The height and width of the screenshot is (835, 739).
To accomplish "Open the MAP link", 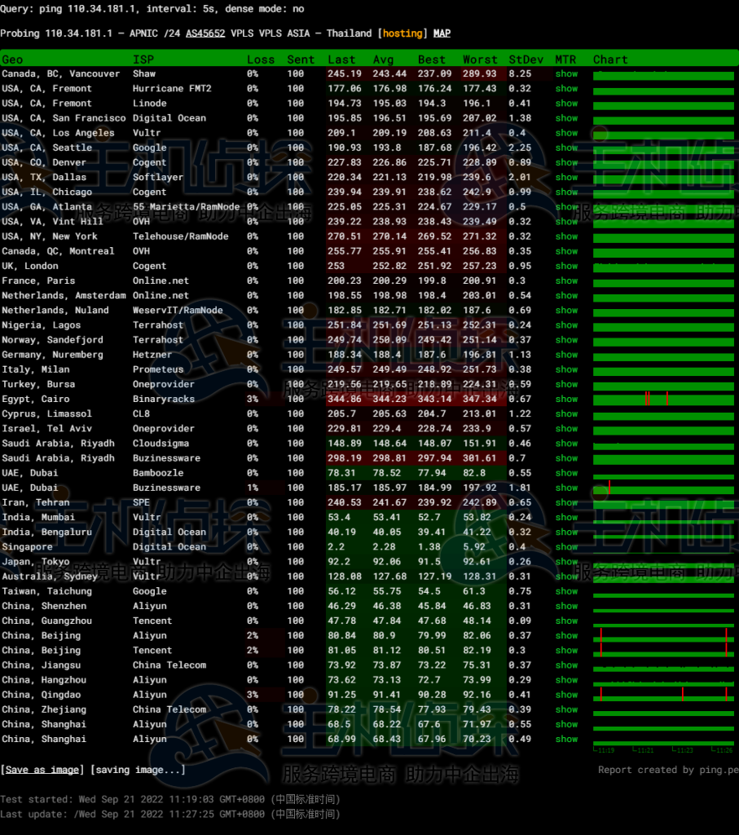I will [x=442, y=33].
